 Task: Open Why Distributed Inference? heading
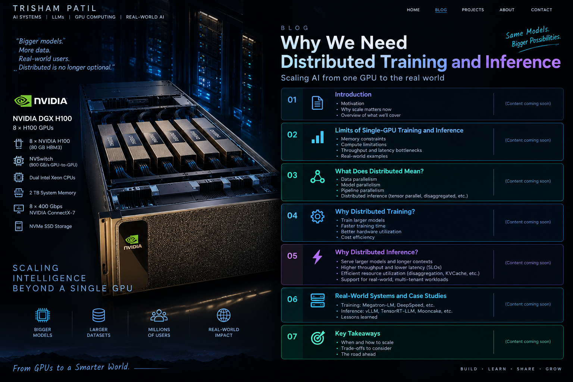tap(376, 252)
